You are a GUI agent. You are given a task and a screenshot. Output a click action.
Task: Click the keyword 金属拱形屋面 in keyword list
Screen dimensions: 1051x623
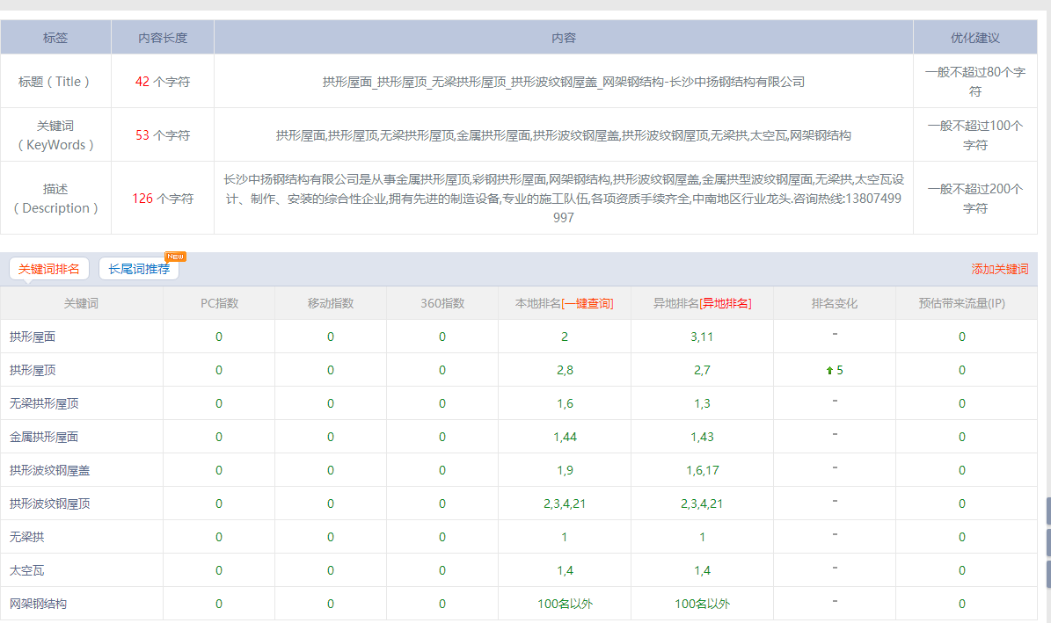click(44, 437)
